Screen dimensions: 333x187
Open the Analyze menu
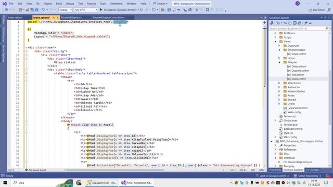[92, 4]
